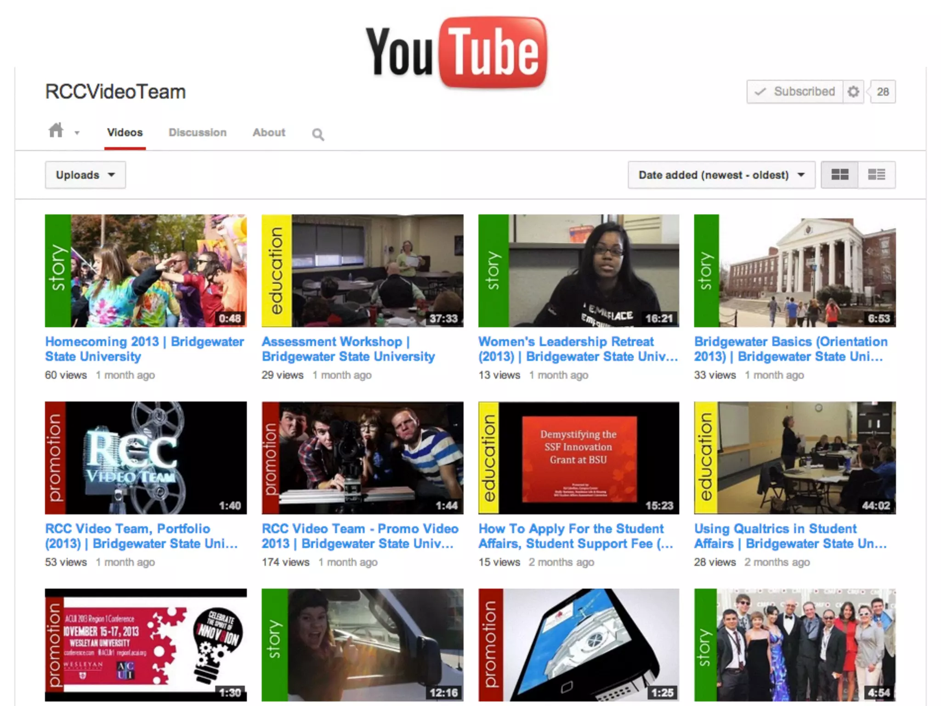Open the Date added sort dropdown
Image resolution: width=941 pixels, height=706 pixels.
click(x=721, y=175)
